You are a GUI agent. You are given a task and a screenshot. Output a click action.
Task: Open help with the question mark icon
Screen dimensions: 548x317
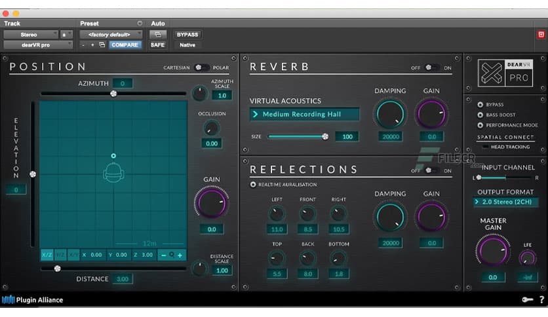(541, 299)
